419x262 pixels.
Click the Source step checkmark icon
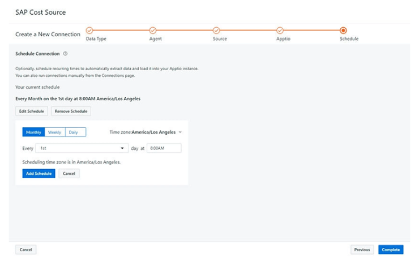(x=216, y=31)
